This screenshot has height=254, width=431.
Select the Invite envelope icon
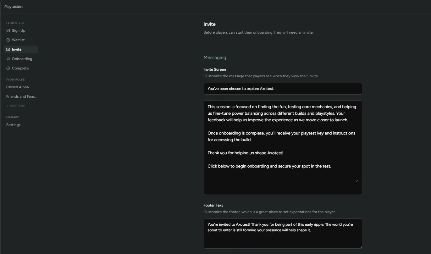coord(8,49)
